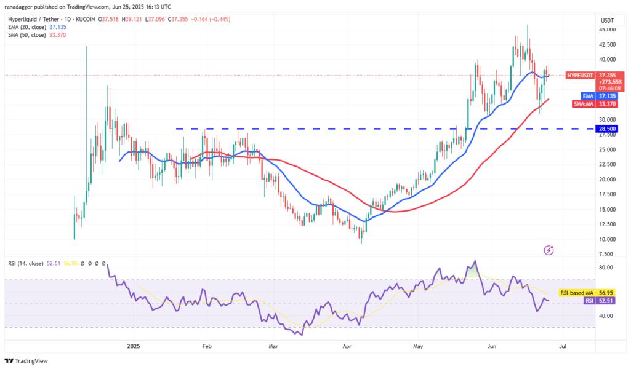
Task: Select the RSI-based MA 56.95 tag
Action: click(586, 293)
